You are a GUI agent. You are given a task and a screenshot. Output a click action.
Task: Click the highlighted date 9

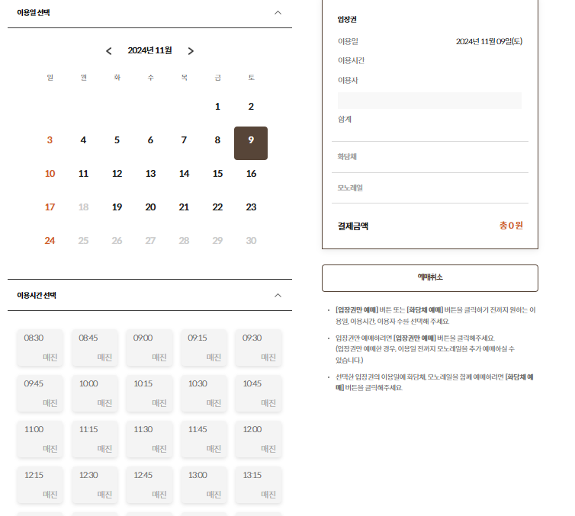251,143
